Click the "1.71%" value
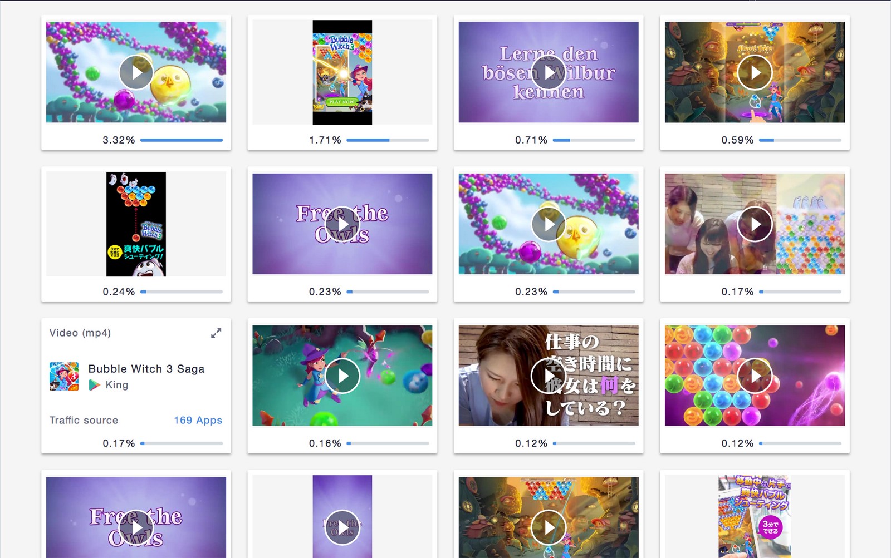Viewport: 891px width, 558px height. tap(325, 140)
